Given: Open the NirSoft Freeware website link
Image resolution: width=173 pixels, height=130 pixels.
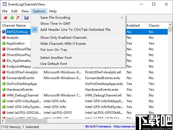Looking at the screenshot, I should coord(110,126).
